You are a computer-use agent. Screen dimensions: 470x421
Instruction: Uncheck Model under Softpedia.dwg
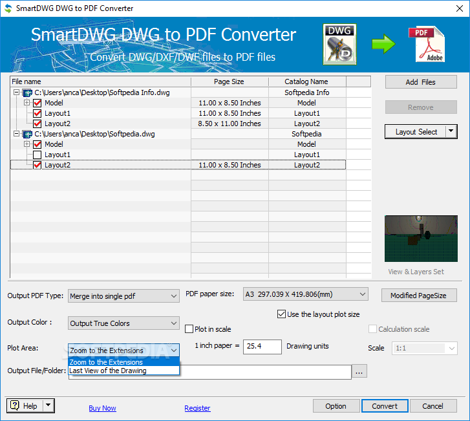37,144
